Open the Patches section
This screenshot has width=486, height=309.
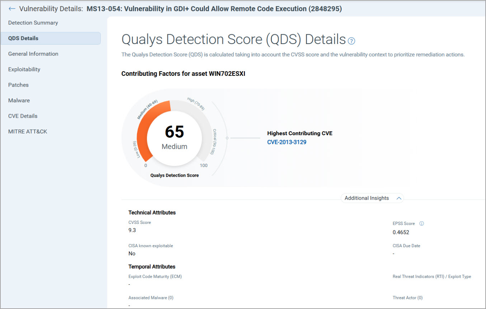tap(18, 85)
